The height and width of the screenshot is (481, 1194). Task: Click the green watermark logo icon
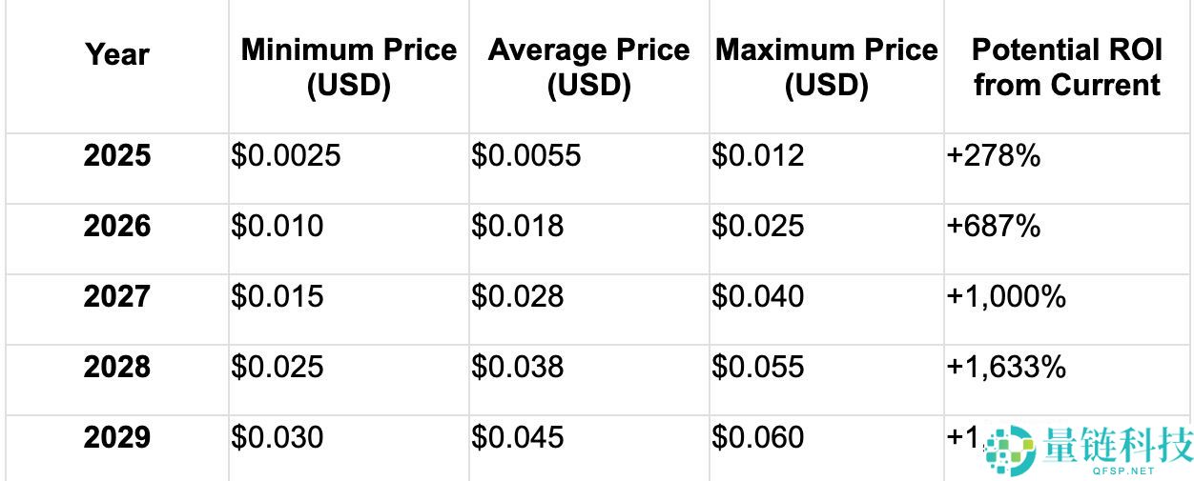click(1010, 450)
